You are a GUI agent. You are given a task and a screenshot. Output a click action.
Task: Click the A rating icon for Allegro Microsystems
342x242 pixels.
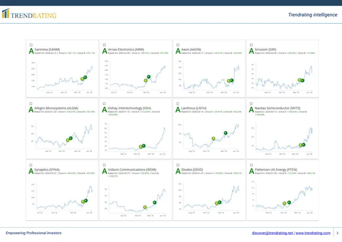click(31, 109)
